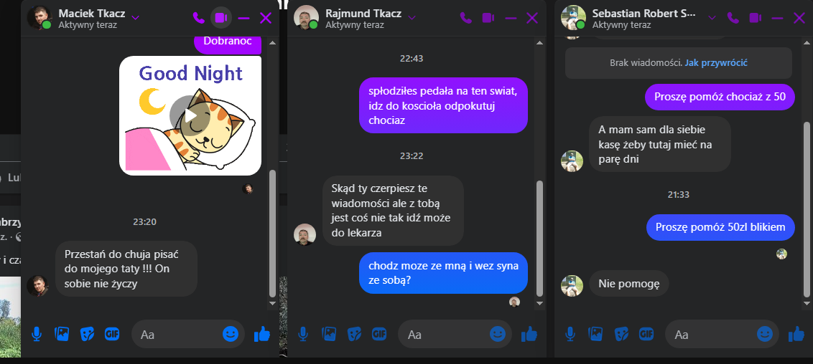Expand Sebastian Robert chat options chevron
813x364 pixels.
click(x=712, y=18)
